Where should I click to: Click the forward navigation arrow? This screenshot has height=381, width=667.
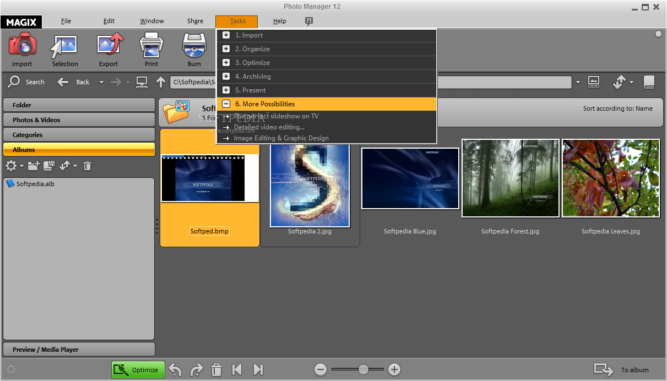pyautogui.click(x=116, y=82)
